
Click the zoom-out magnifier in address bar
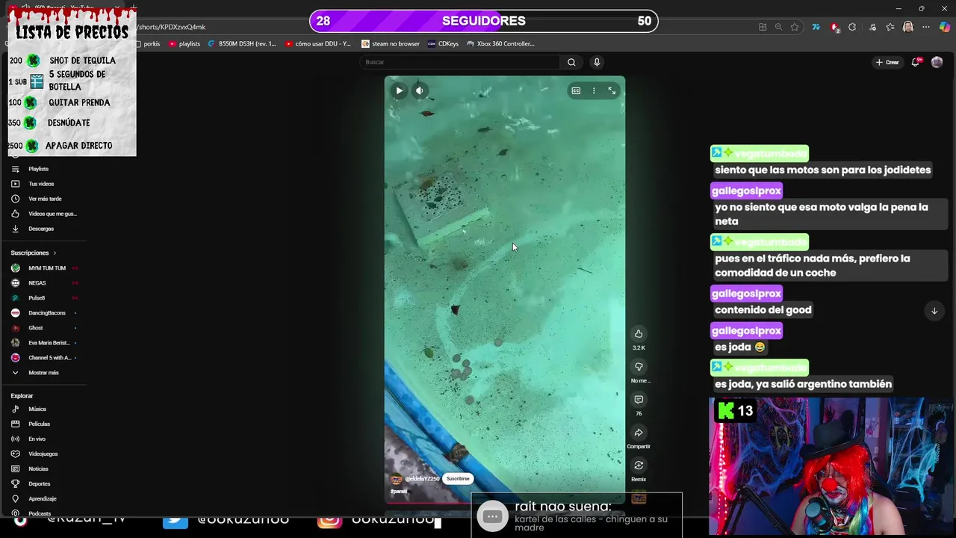(x=778, y=27)
